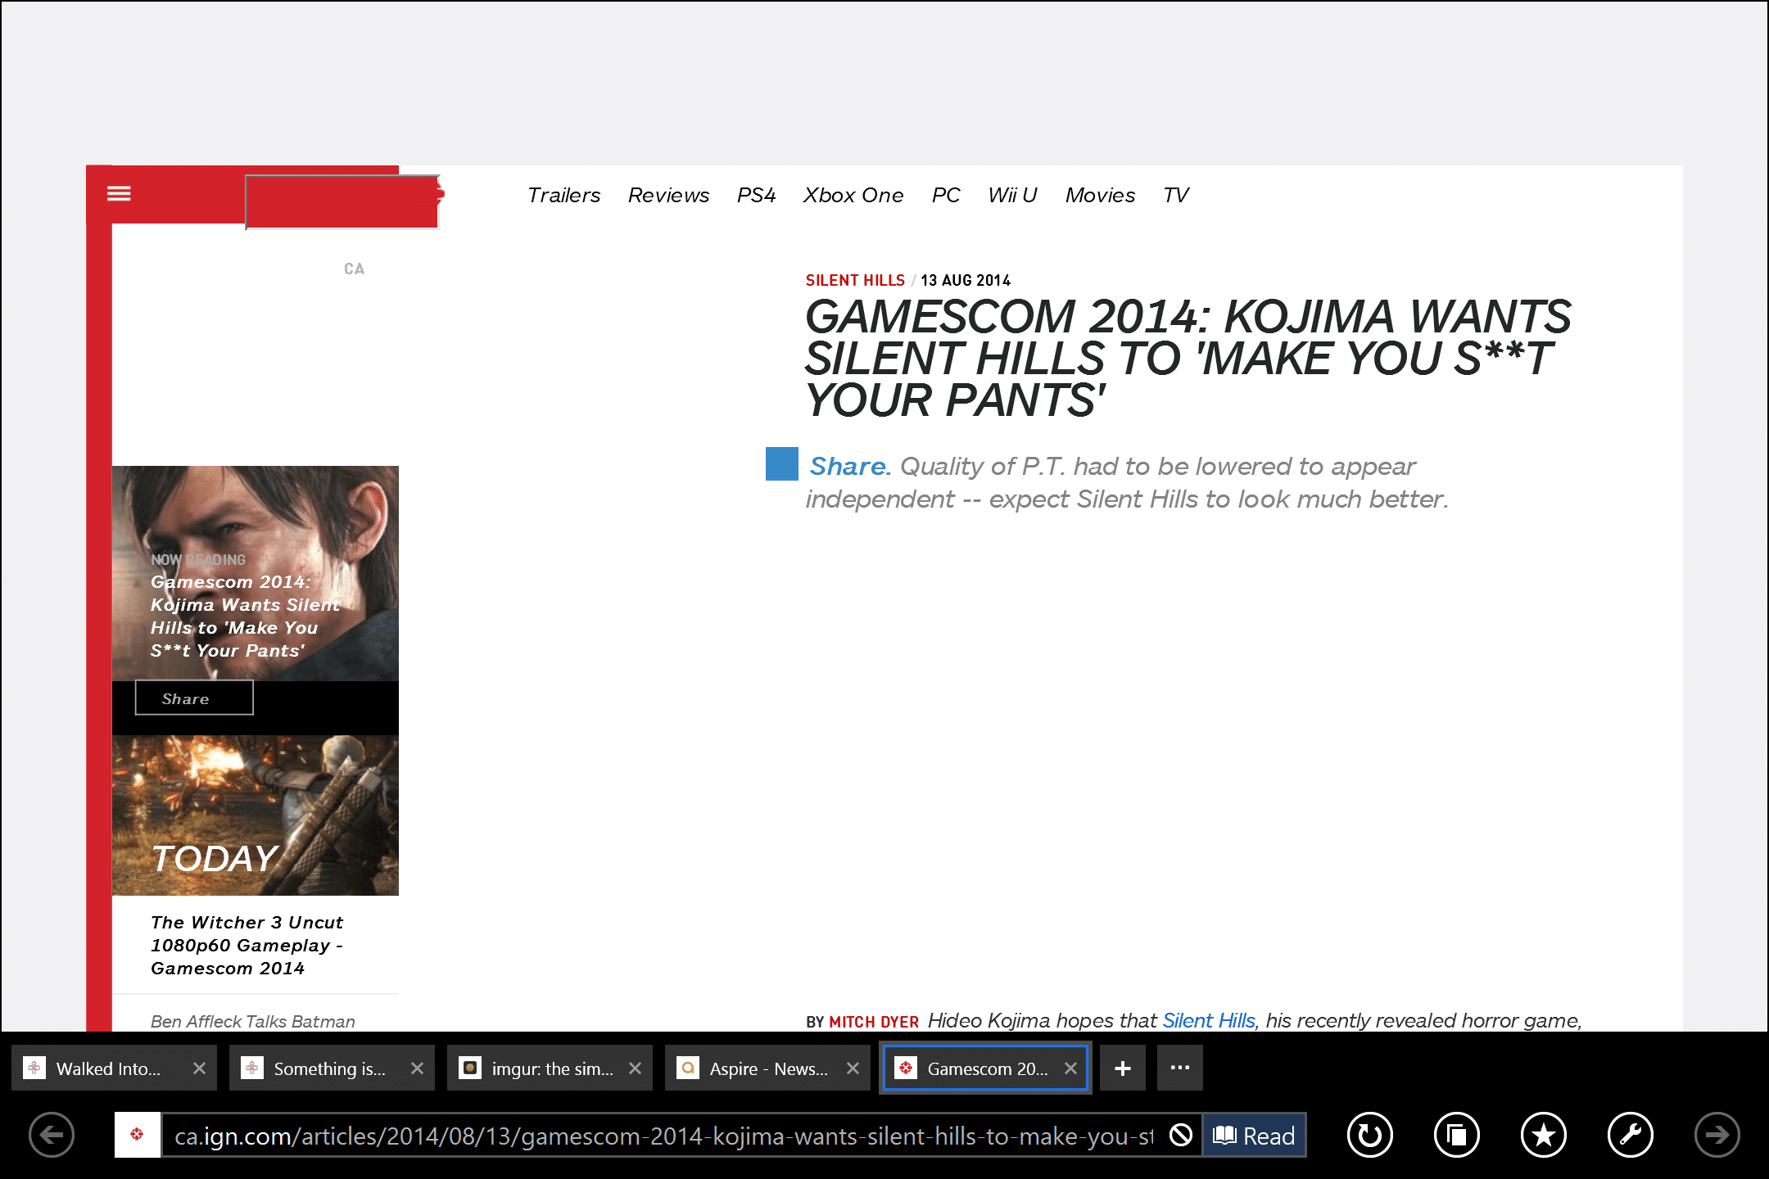Click the IGN site favicon in address bar
Screen dimensions: 1769x1179
(x=137, y=1135)
